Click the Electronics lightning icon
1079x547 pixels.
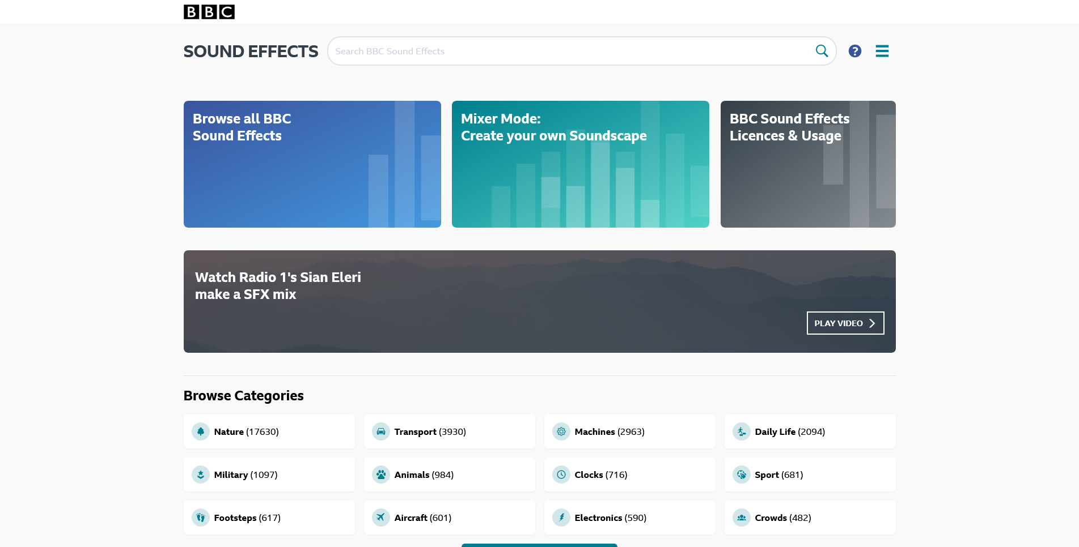[561, 518]
